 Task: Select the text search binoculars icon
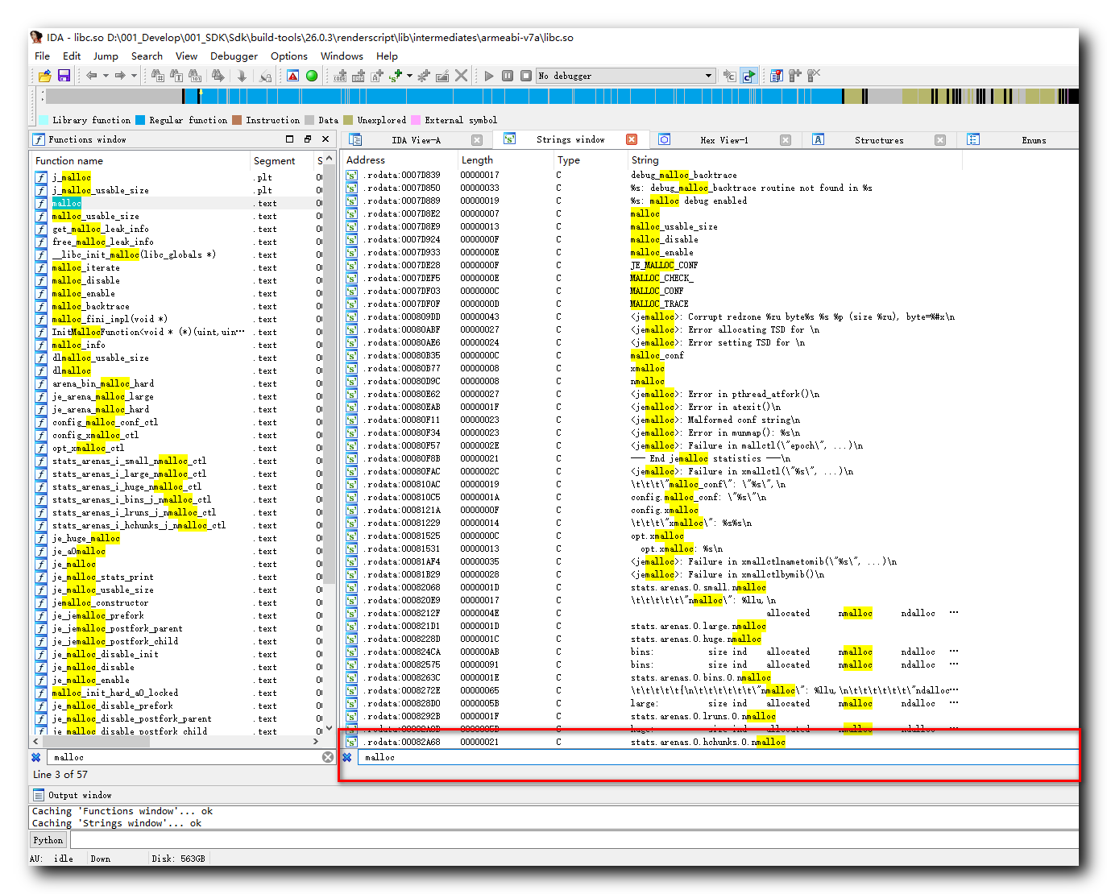click(x=176, y=75)
